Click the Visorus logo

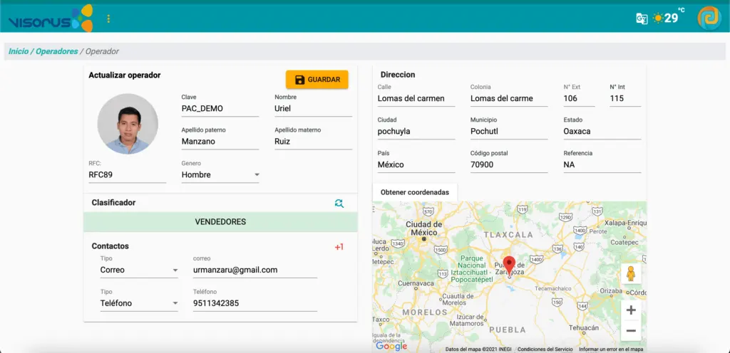(51, 19)
